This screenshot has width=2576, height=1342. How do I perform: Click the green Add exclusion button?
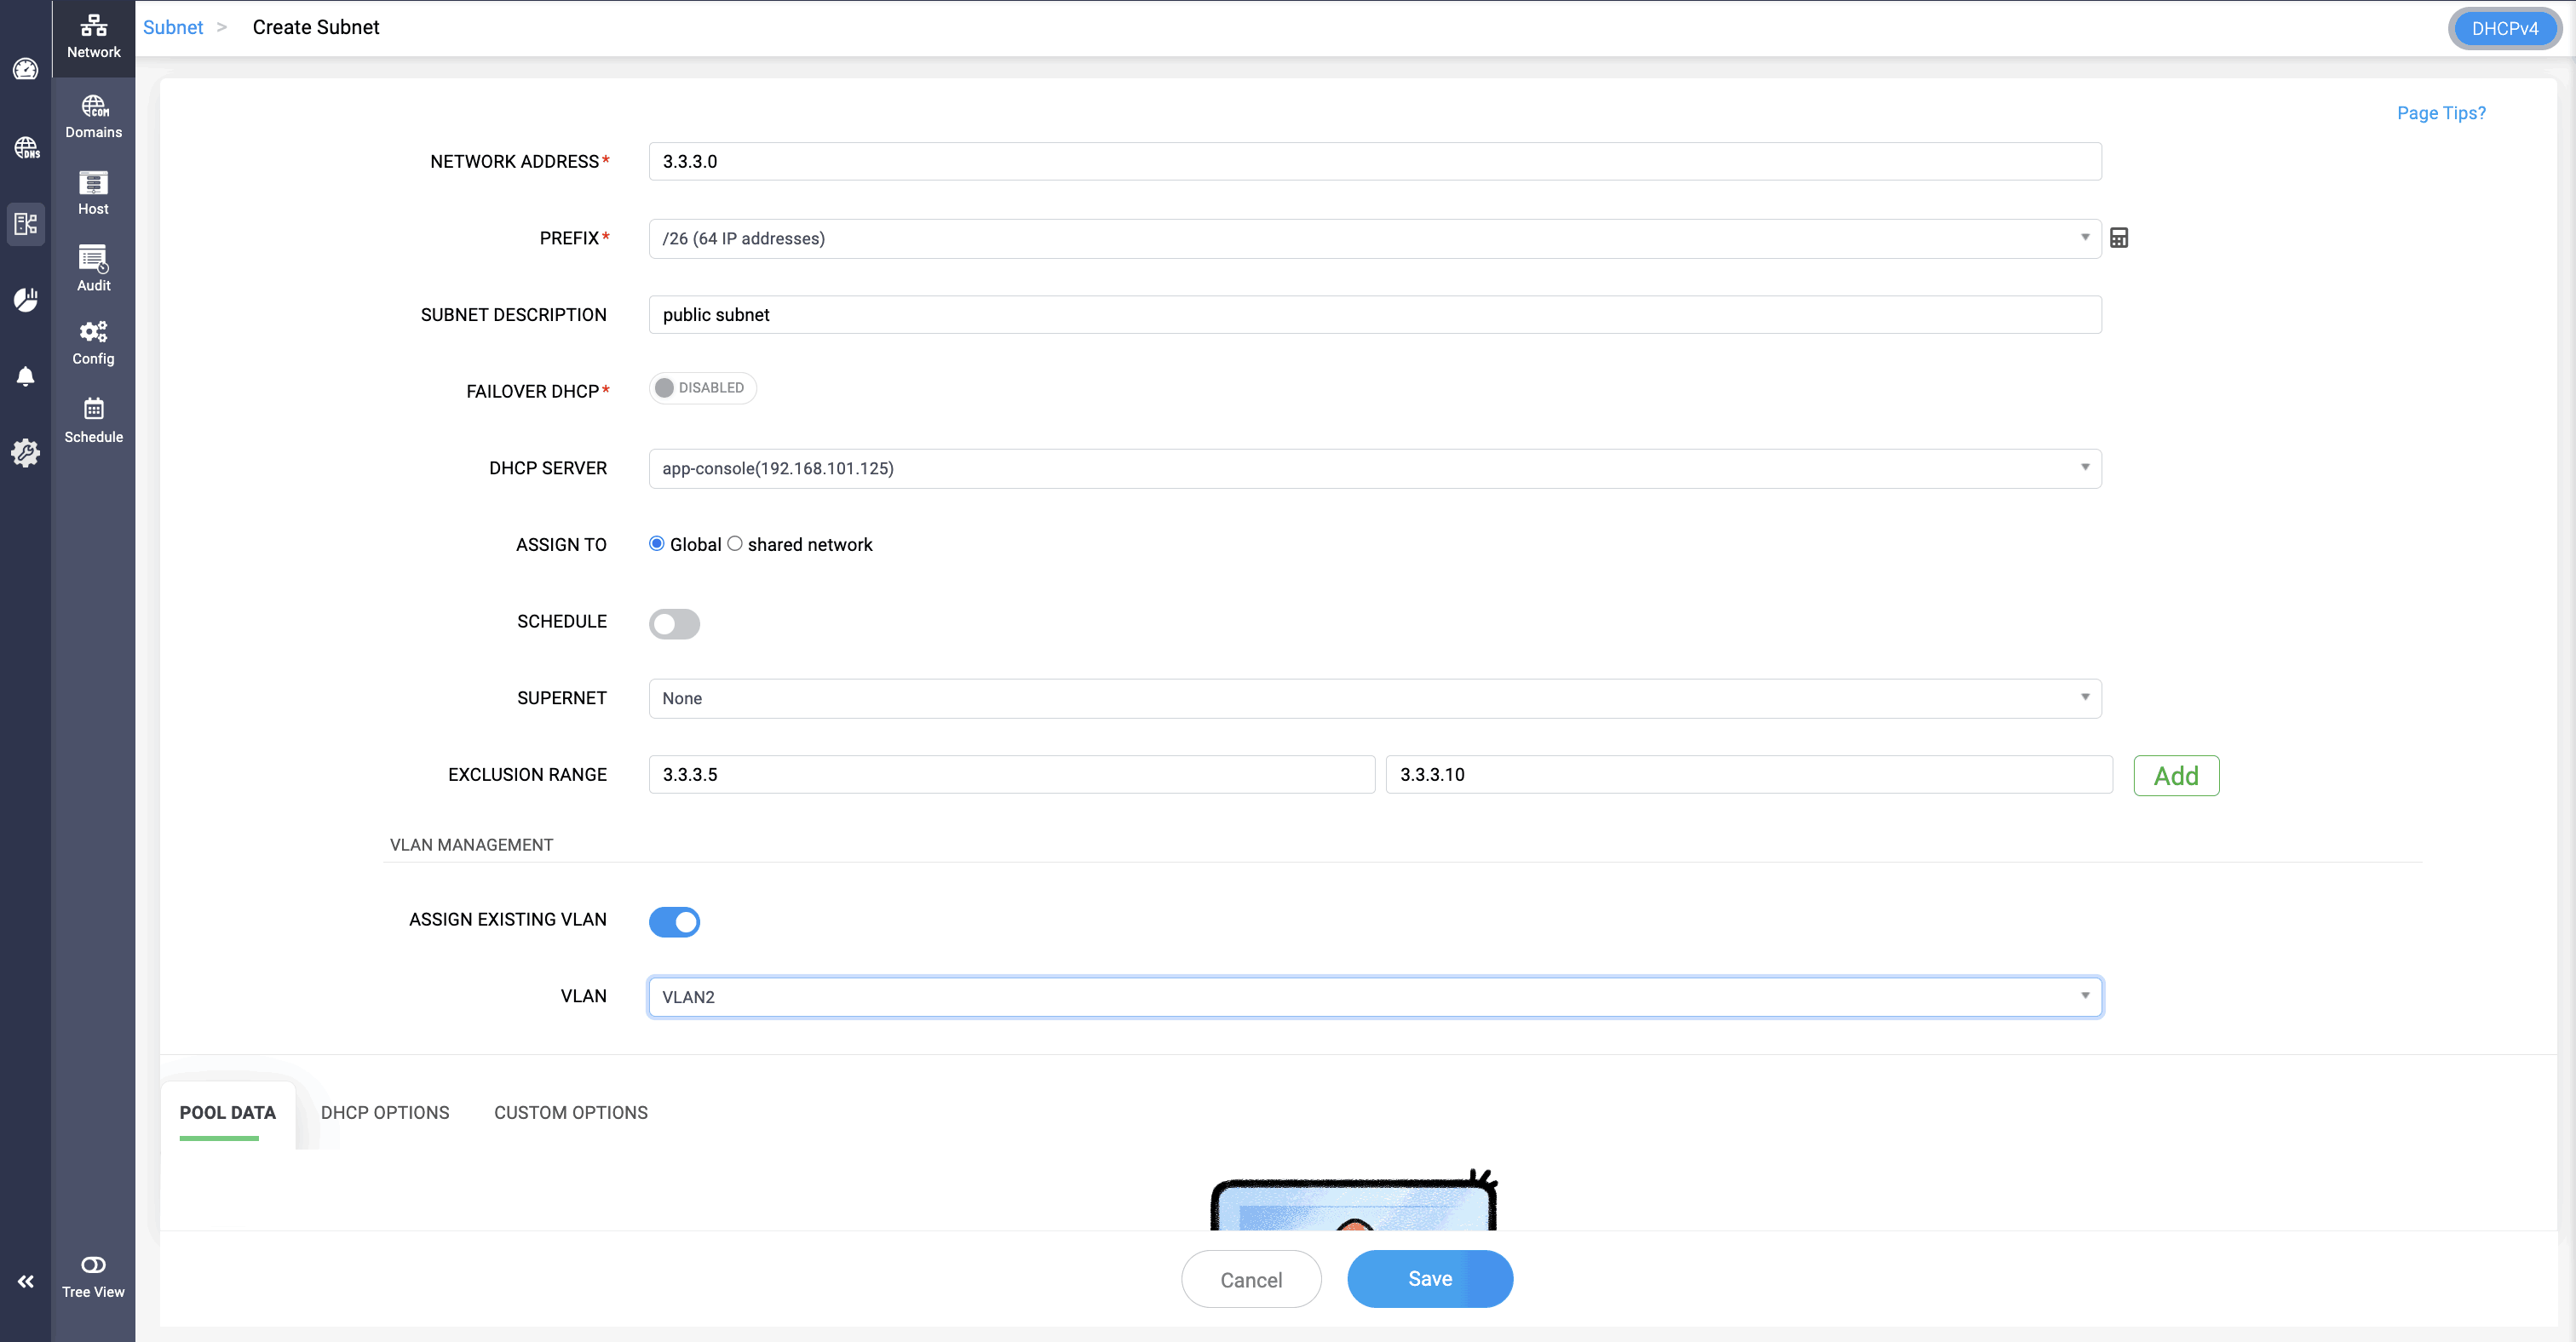tap(2175, 776)
